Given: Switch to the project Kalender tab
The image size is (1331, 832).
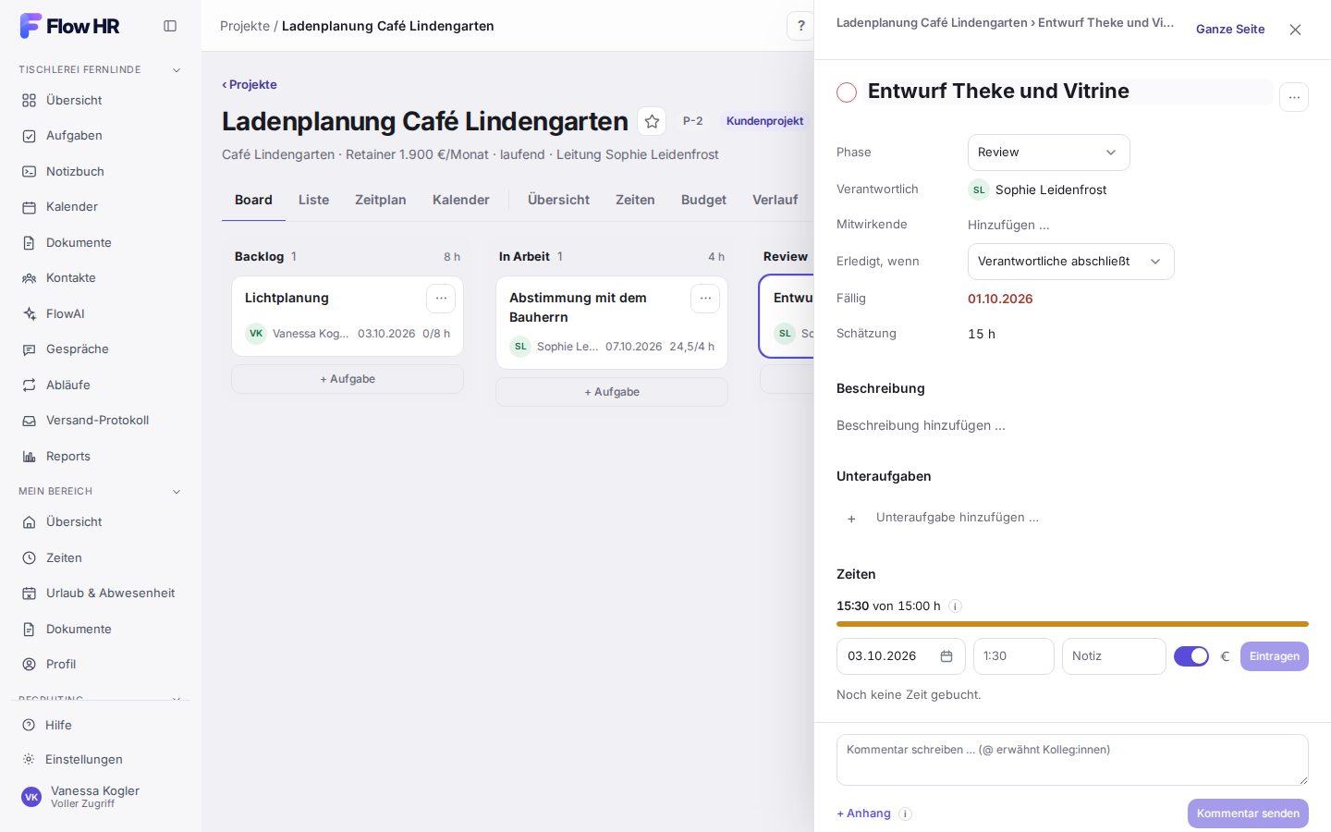Looking at the screenshot, I should 461,200.
